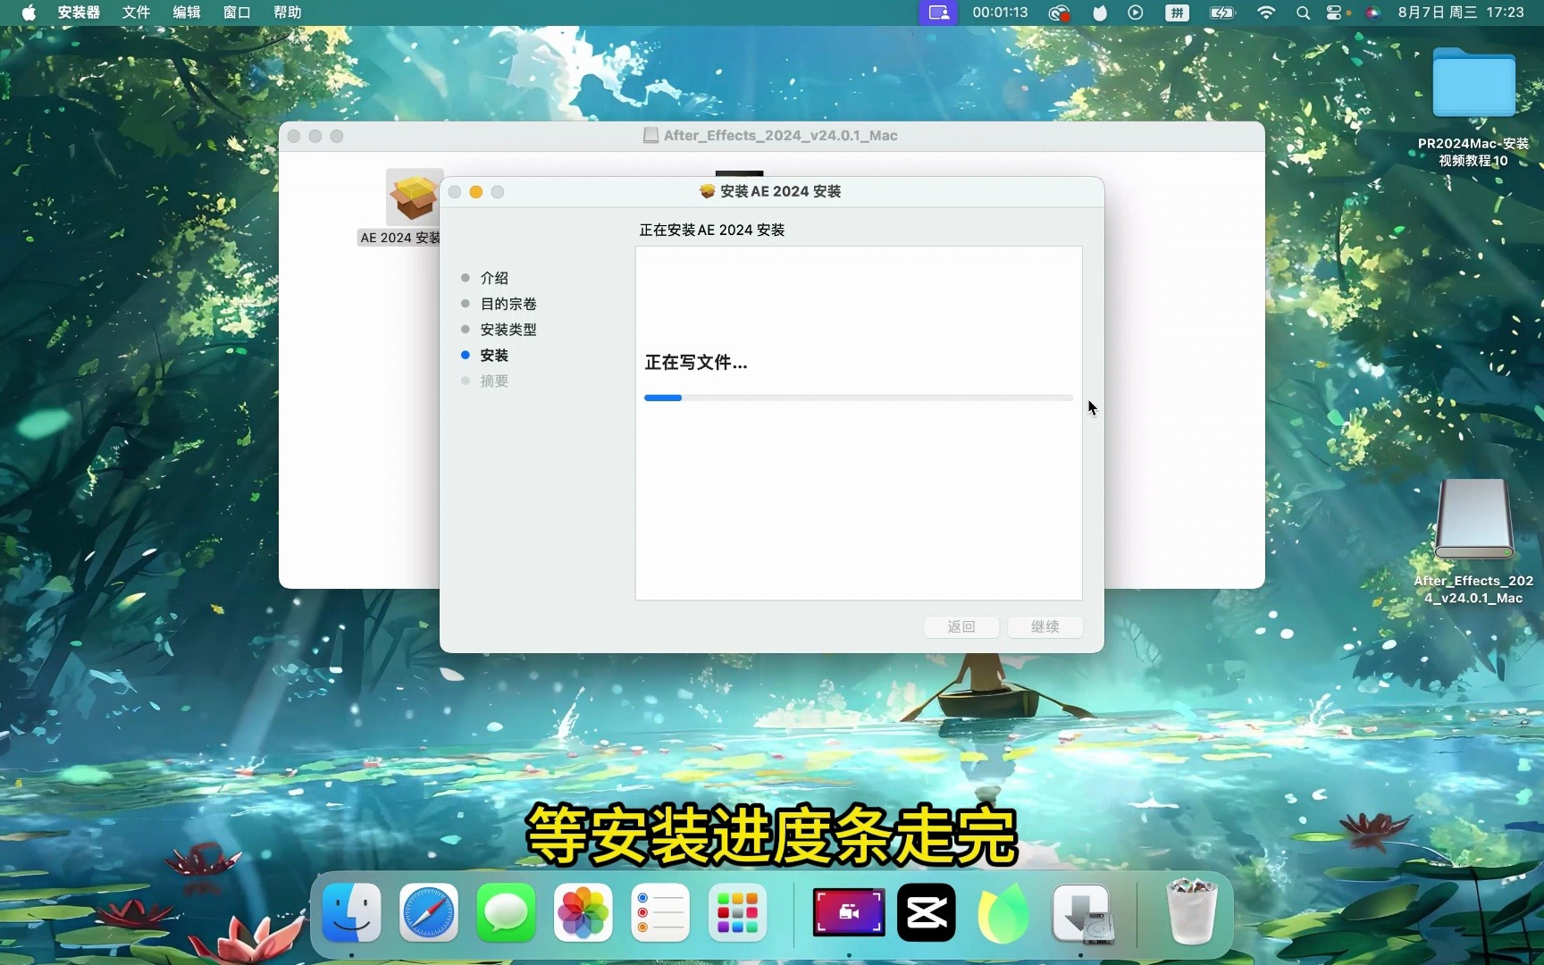Open the screen recorder app in Dock
This screenshot has width=1544, height=965.
[849, 912]
